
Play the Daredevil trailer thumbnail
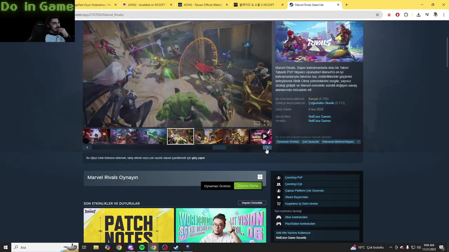tap(261, 136)
